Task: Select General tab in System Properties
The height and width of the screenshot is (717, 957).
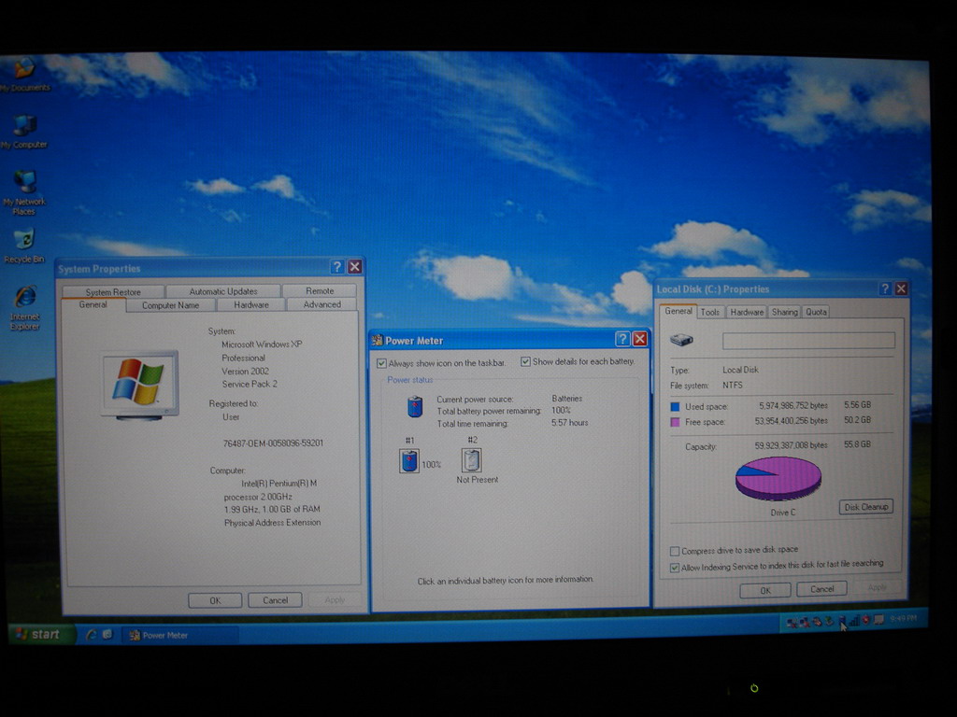Action: pos(93,304)
